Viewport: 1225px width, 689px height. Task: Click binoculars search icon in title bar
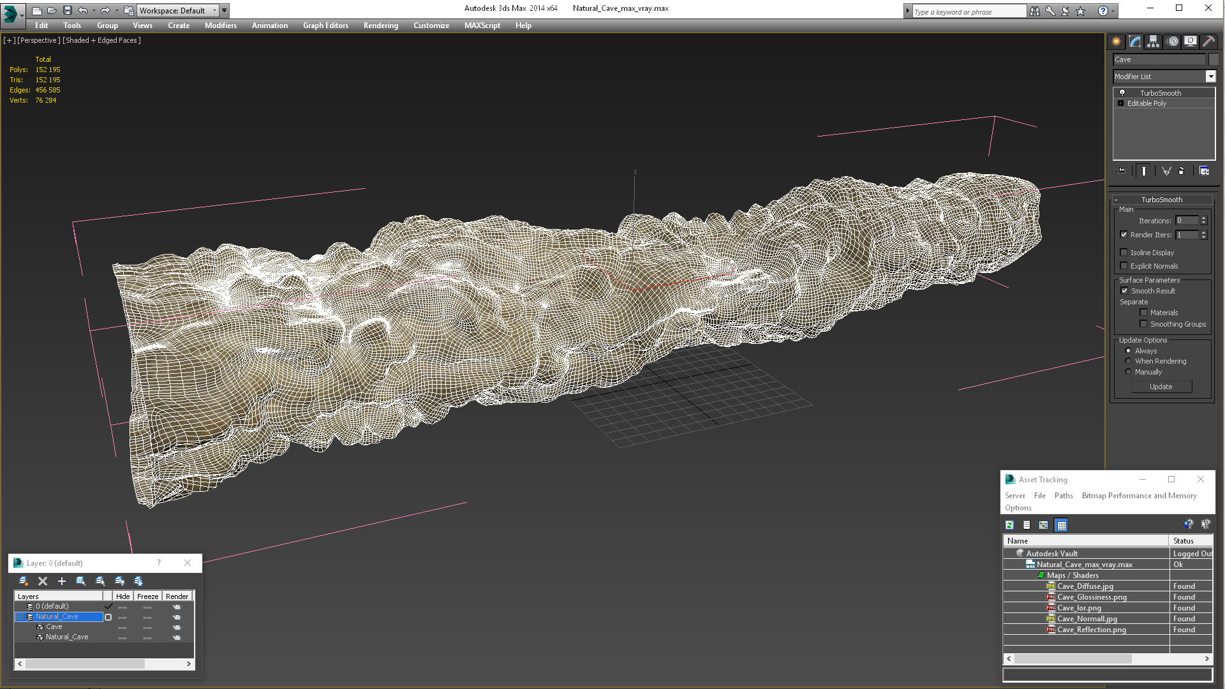click(1034, 11)
